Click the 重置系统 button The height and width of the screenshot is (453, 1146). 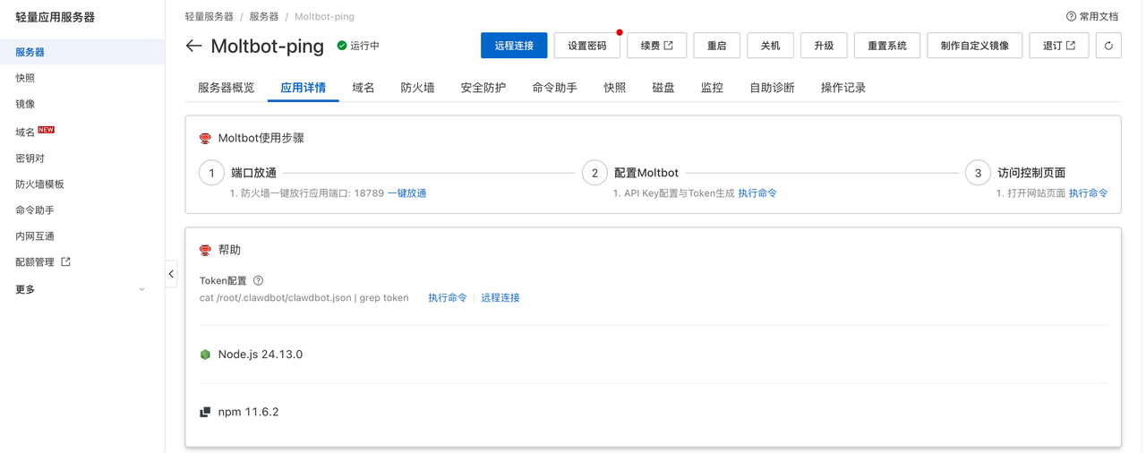(x=887, y=46)
